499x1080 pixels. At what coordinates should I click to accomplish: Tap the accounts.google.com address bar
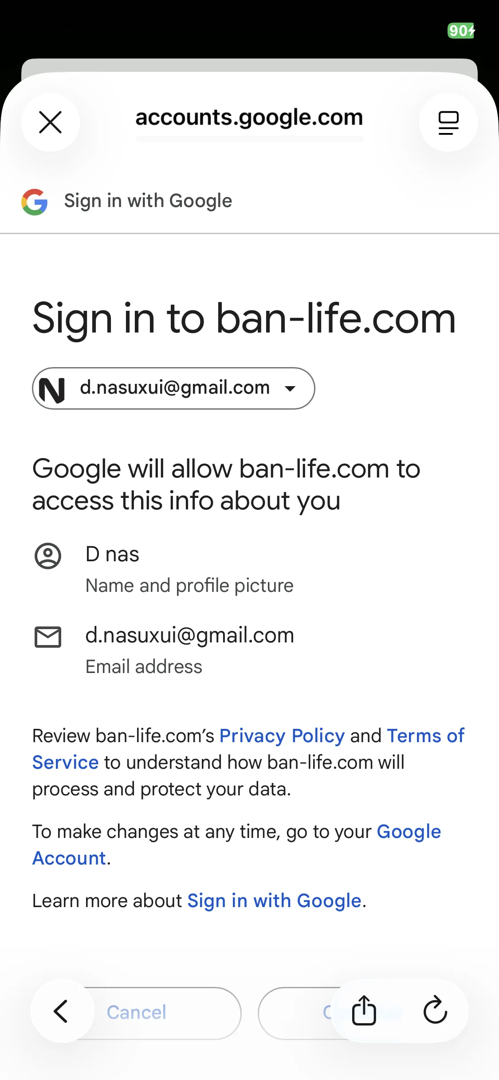click(x=249, y=118)
